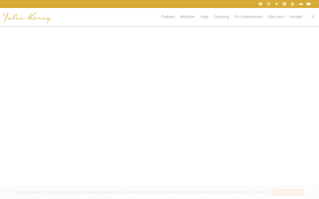Viewport: 319px width, 199px height.
Task: Go to the Aktuelles page
Action: tap(187, 17)
